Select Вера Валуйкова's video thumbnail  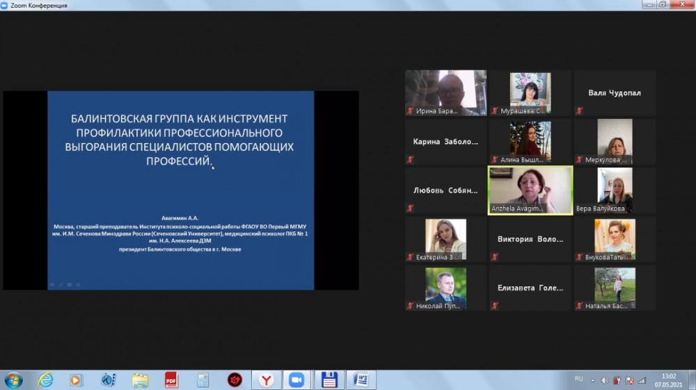click(615, 190)
